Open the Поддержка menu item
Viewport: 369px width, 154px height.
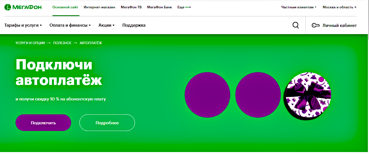tap(134, 25)
